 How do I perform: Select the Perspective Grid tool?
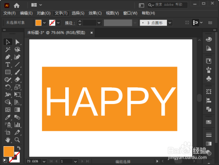click(x=17, y=102)
